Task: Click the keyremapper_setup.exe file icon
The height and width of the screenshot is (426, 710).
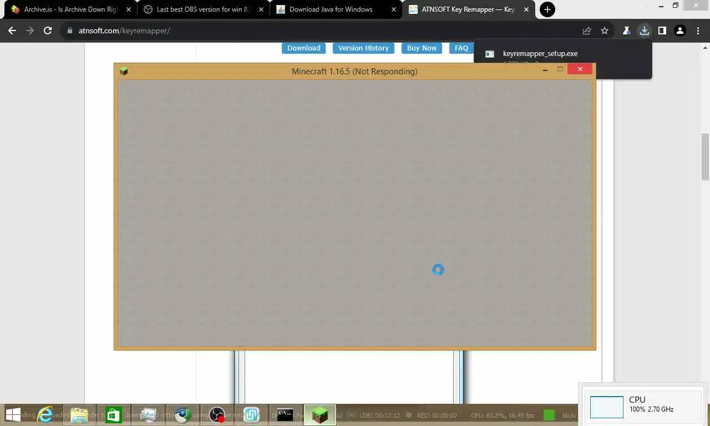Action: tap(490, 54)
